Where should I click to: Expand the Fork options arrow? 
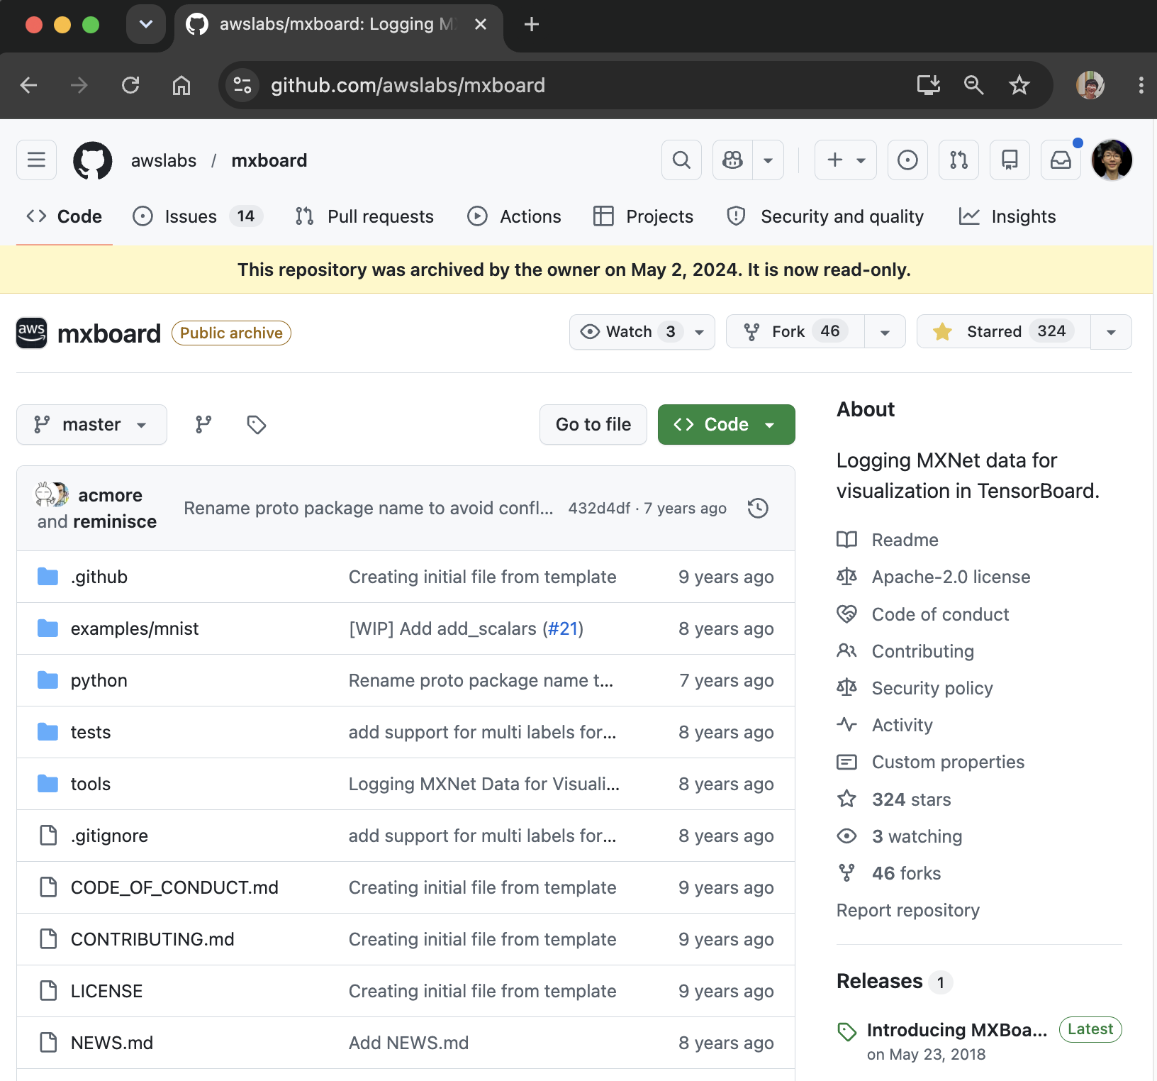click(885, 331)
